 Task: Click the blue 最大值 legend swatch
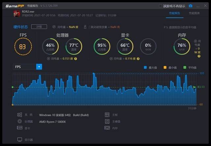(x=145, y=68)
